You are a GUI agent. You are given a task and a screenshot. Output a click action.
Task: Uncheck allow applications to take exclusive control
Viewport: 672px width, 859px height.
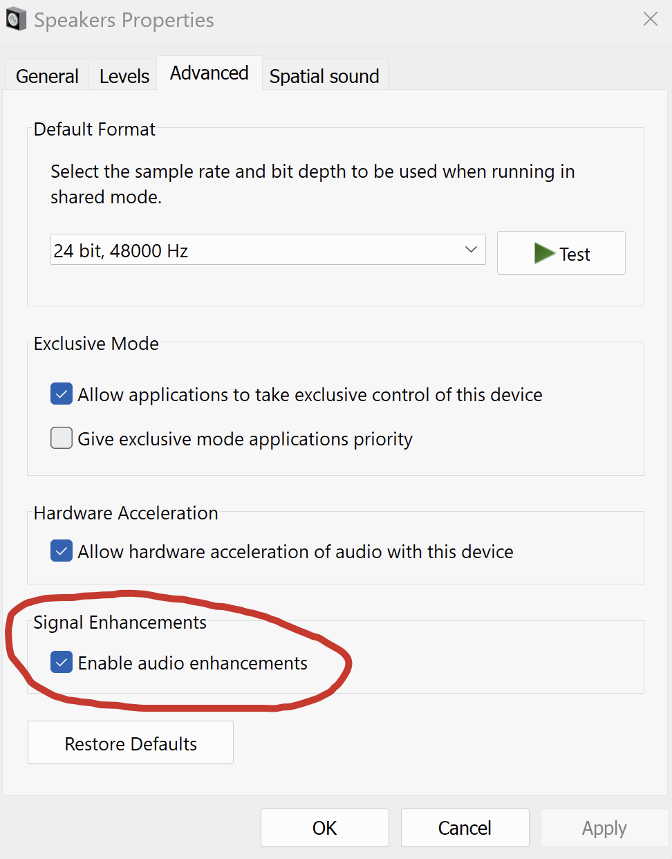point(62,394)
